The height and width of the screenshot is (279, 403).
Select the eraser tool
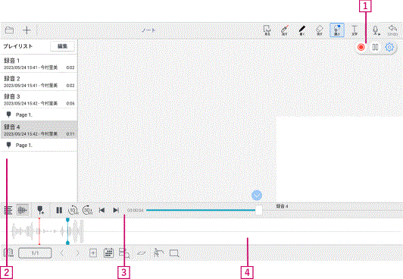[x=319, y=30]
